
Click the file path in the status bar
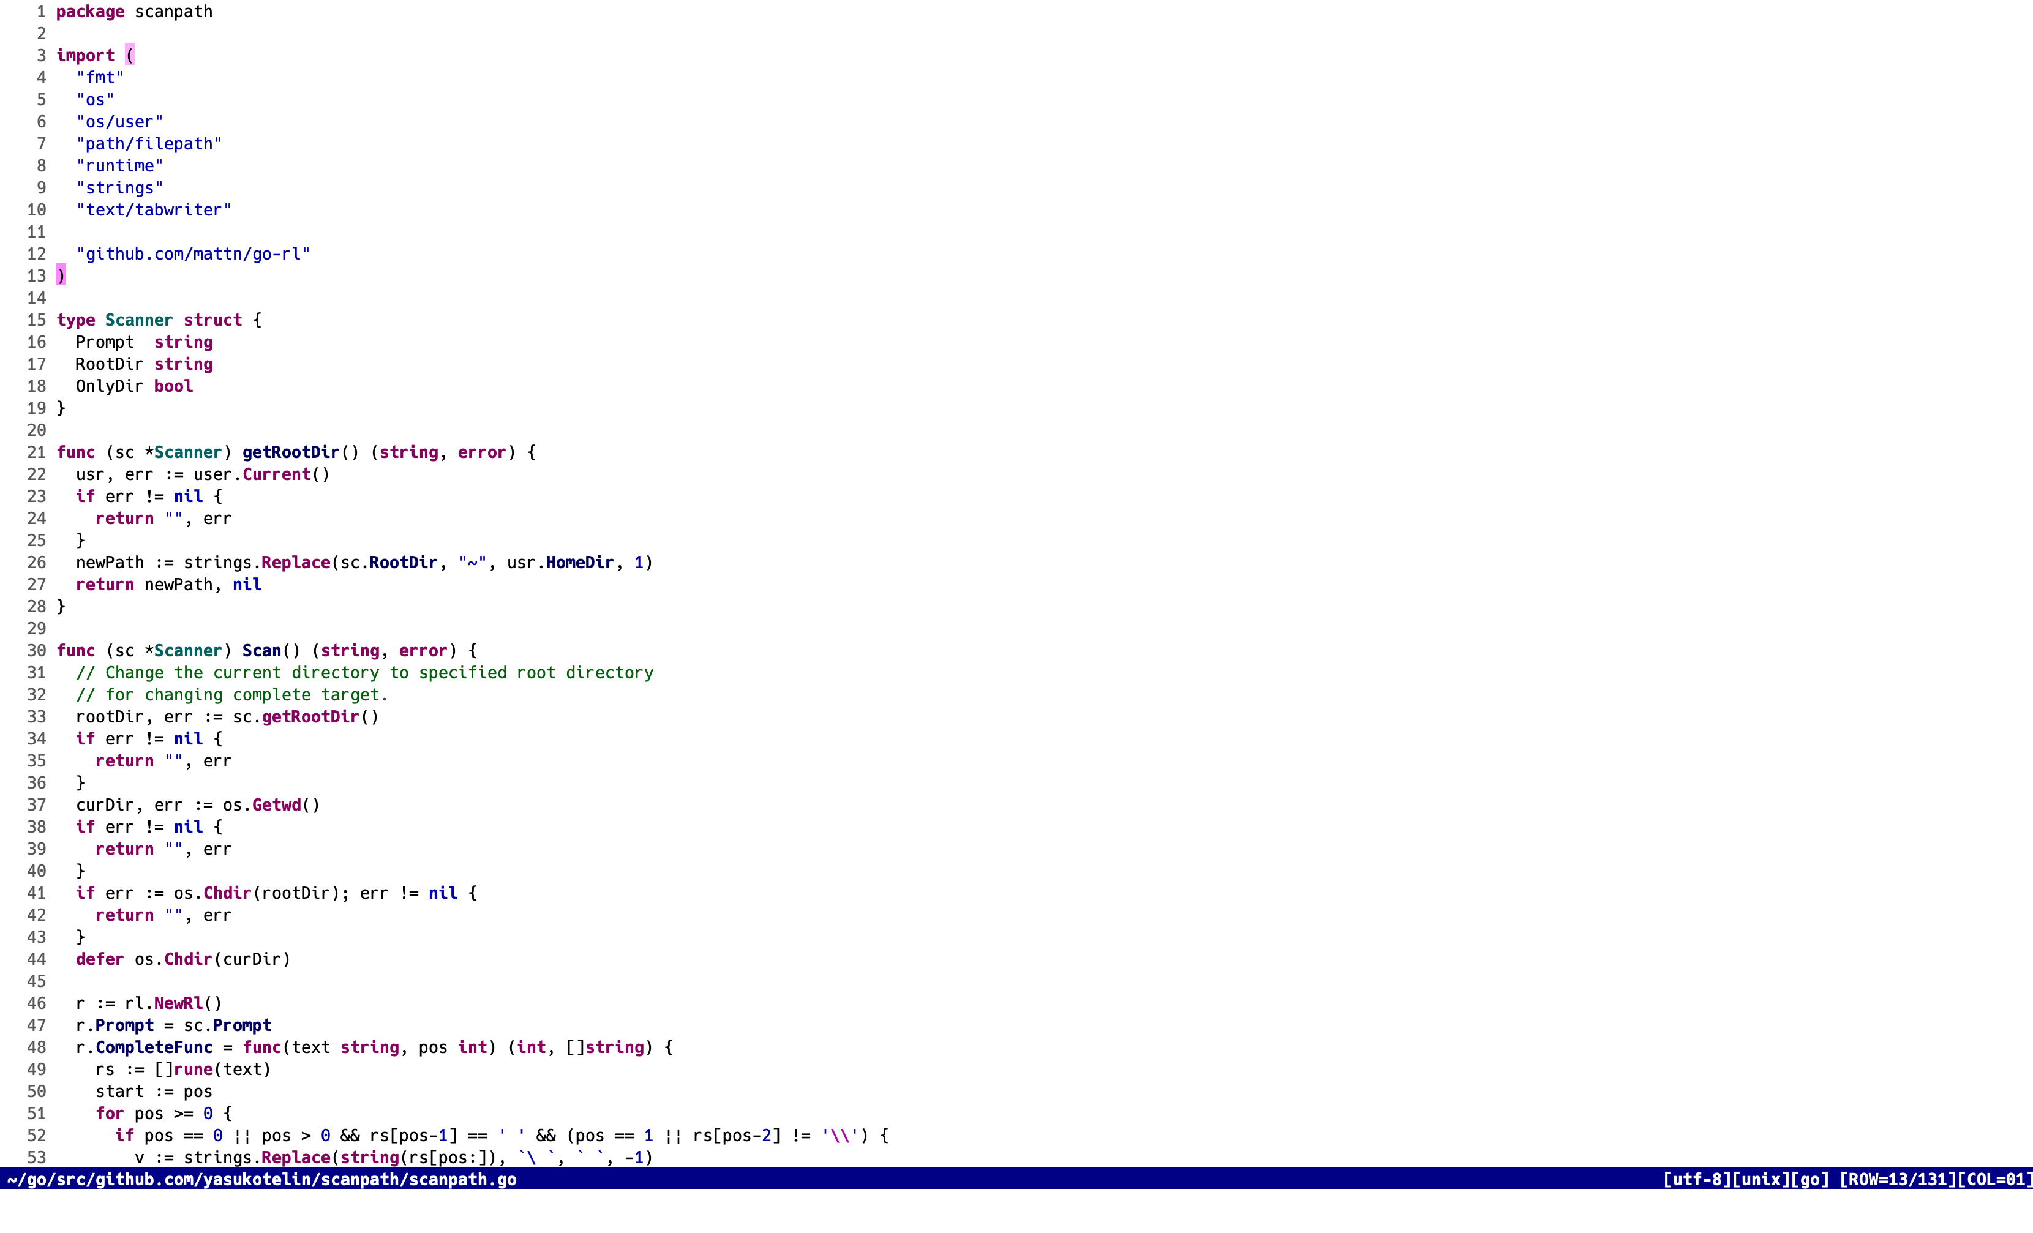point(261,1179)
